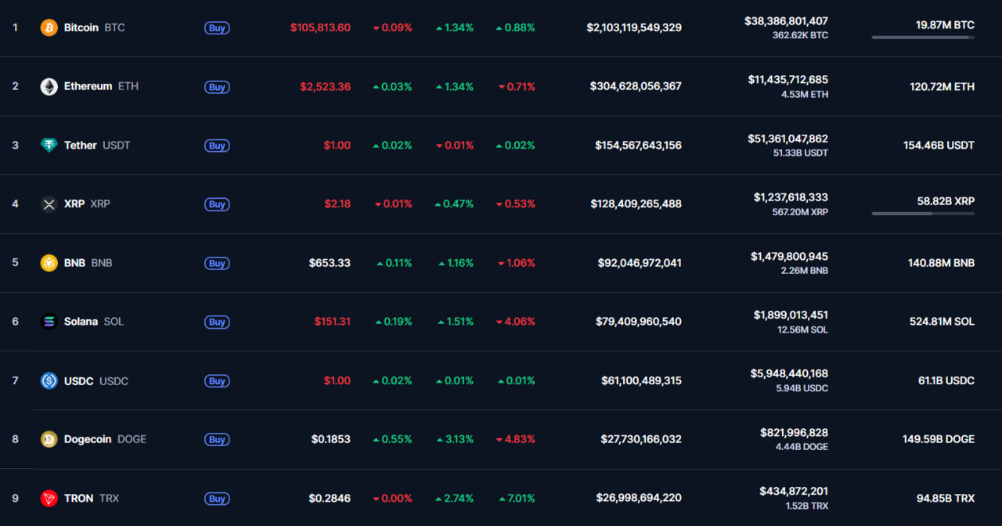Open the Dogecoin name link
The height and width of the screenshot is (526, 1002).
point(88,439)
